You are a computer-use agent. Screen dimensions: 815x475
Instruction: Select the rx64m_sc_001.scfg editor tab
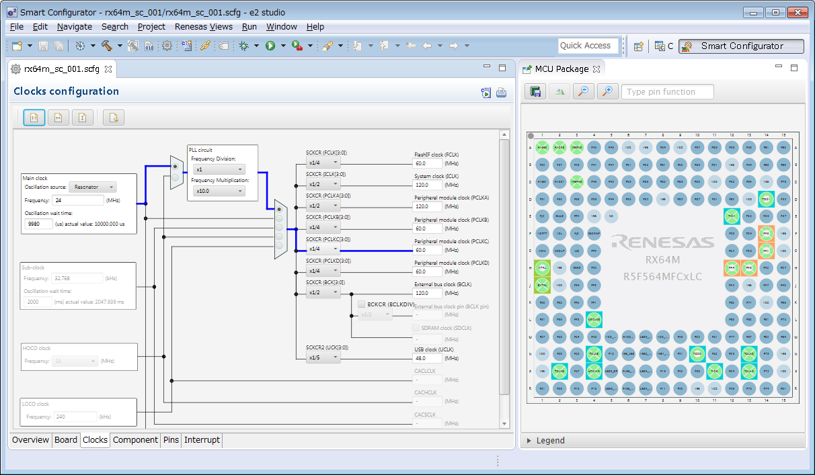[x=61, y=69]
